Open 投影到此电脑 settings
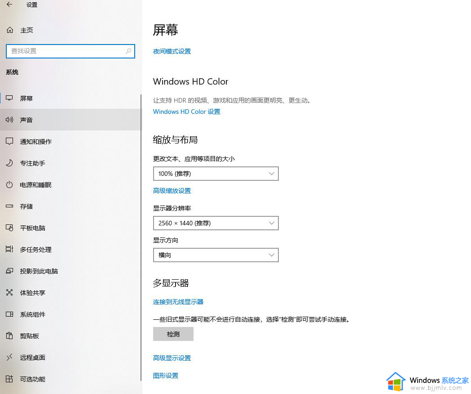 pos(70,271)
